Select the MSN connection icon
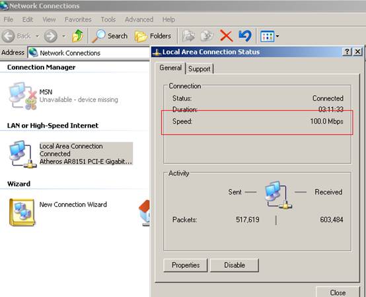This screenshot has width=366, height=297. pyautogui.click(x=23, y=96)
